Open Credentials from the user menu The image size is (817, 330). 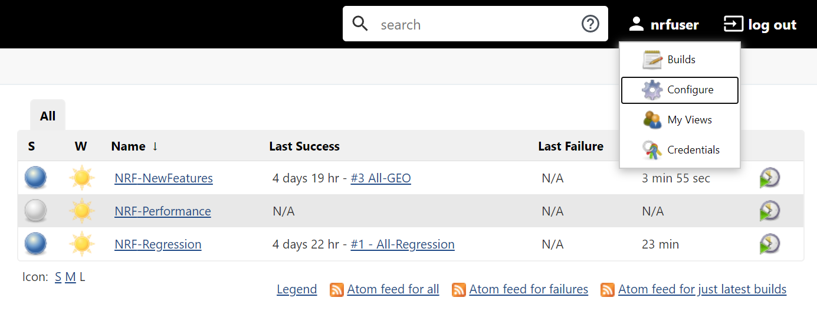(680, 150)
